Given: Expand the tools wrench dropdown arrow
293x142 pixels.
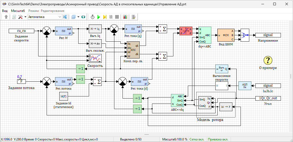Looking at the screenshot, I should (x=25, y=17).
